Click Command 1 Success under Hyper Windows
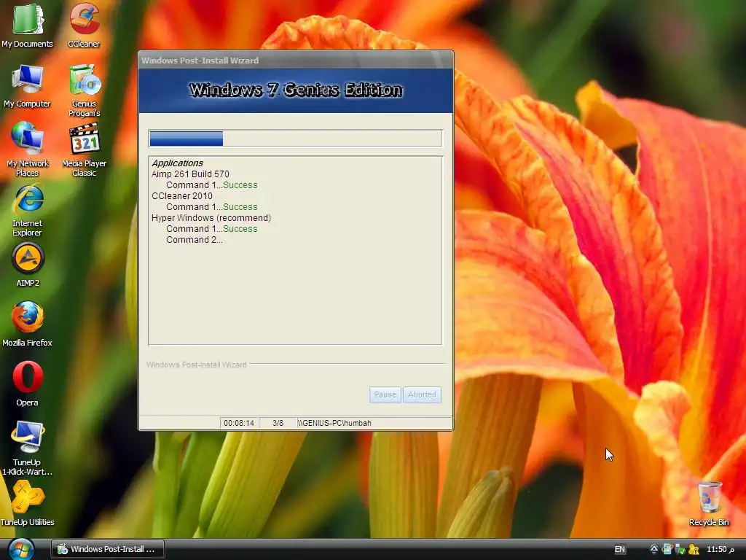This screenshot has height=560, width=746. point(212,229)
